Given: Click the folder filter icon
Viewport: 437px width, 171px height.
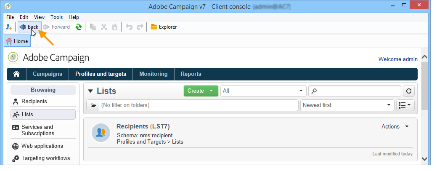Looking at the screenshot, I should point(93,105).
